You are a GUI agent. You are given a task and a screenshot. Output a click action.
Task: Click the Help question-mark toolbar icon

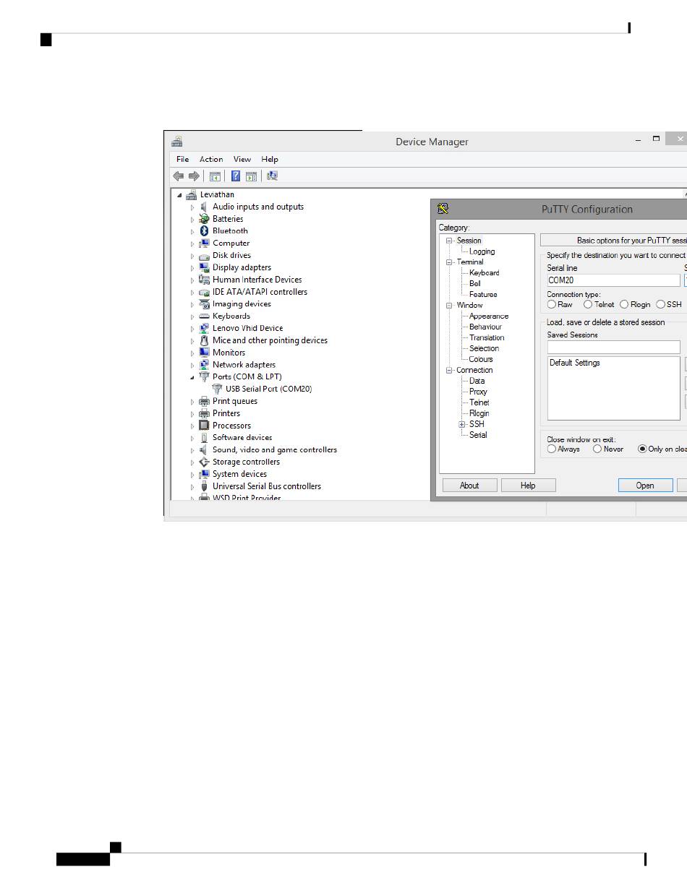tap(236, 176)
